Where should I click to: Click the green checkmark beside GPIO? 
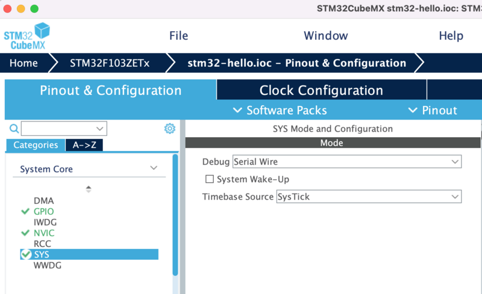[x=25, y=212]
